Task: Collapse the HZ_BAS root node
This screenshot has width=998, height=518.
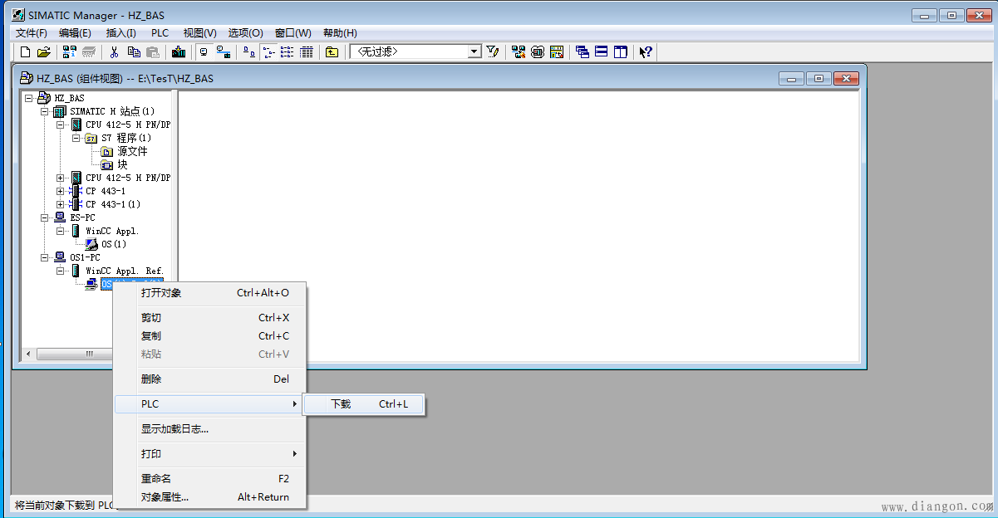Action: pos(29,98)
